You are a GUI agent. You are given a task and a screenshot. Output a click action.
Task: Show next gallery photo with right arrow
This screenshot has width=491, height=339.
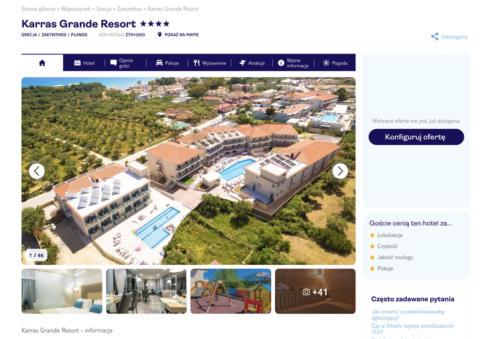click(340, 171)
